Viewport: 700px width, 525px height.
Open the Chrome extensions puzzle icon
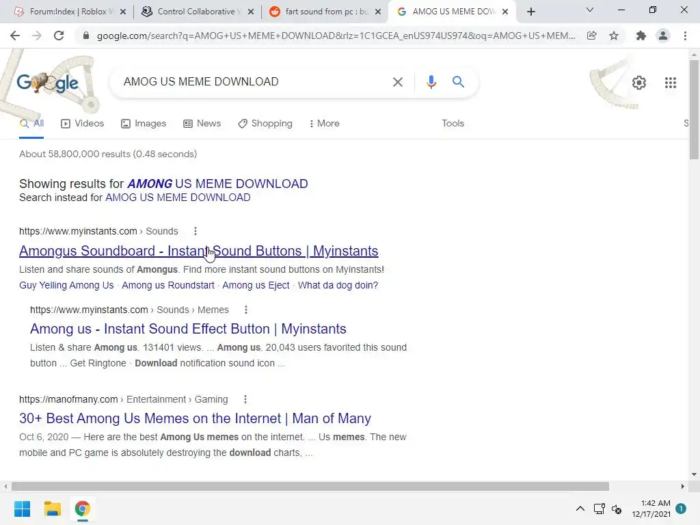(x=641, y=36)
